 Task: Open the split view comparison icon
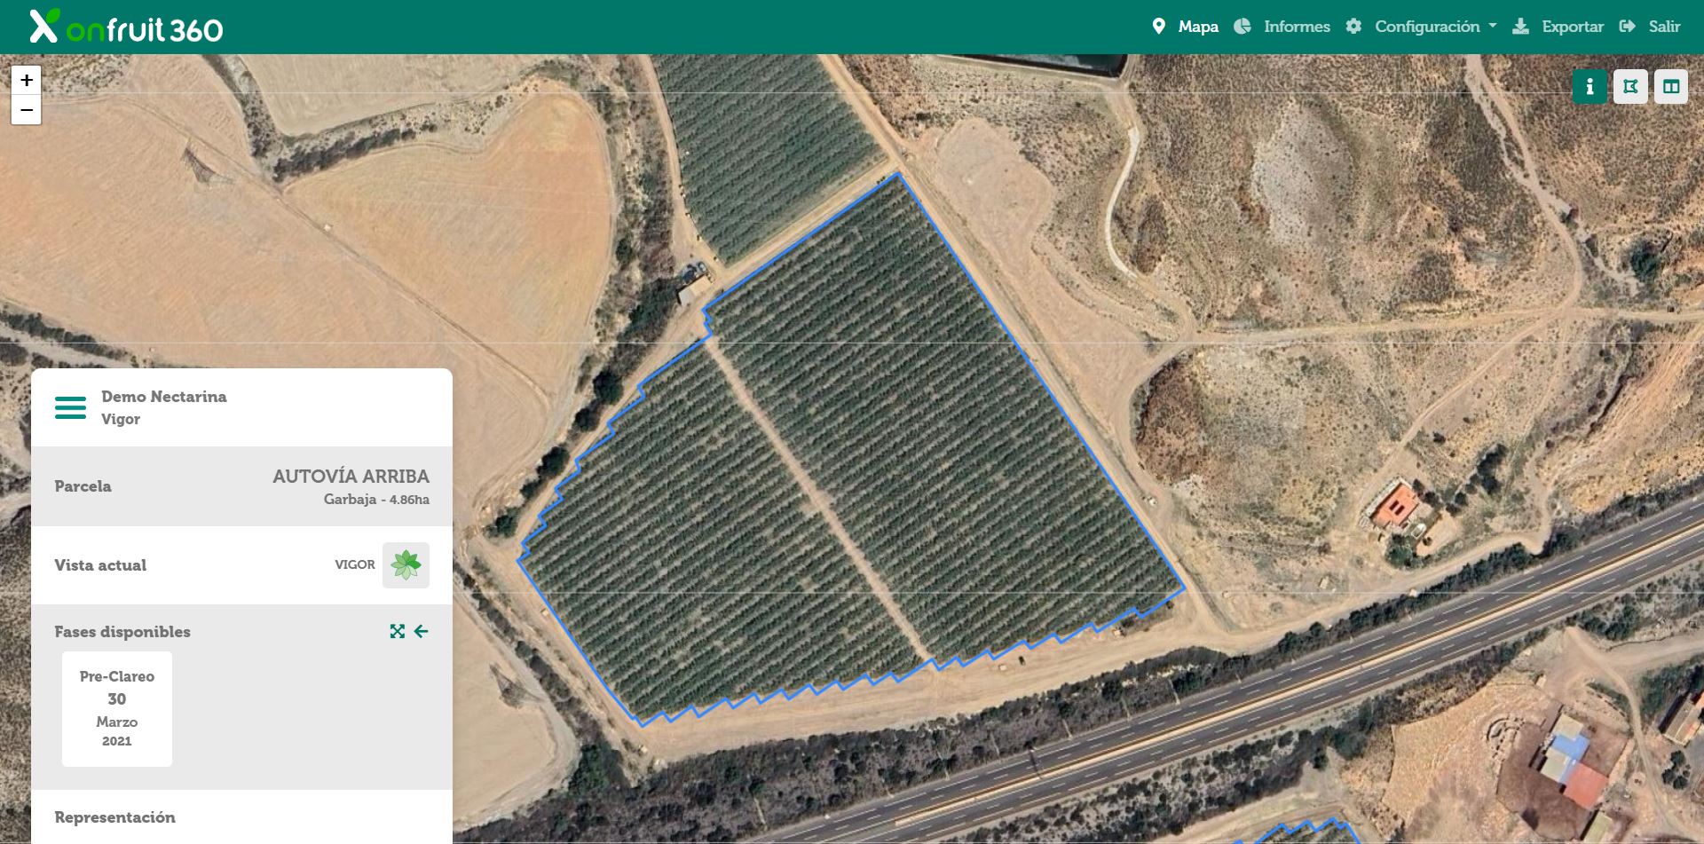point(1673,86)
